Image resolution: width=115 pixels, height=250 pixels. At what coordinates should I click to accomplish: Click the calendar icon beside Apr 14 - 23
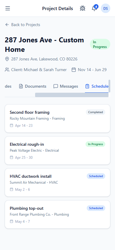click(11, 126)
